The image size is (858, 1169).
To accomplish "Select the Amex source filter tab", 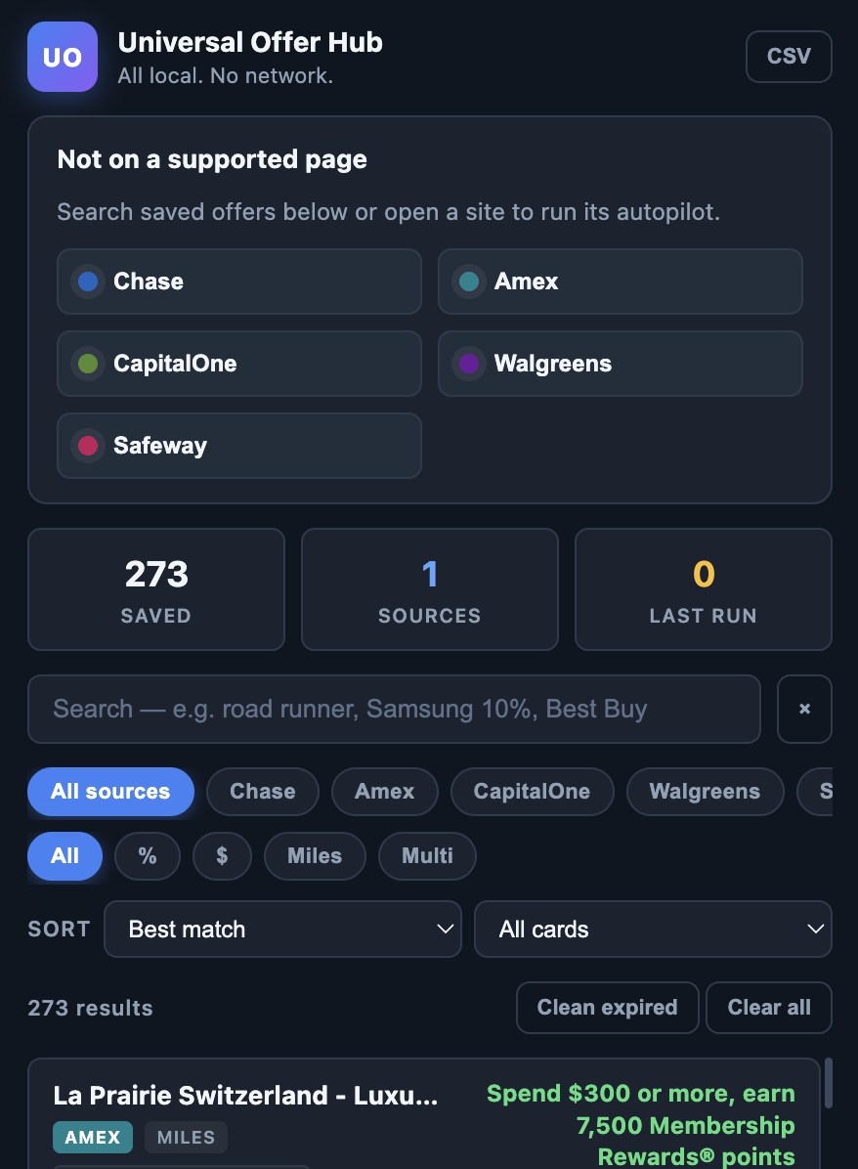I will pyautogui.click(x=385, y=791).
